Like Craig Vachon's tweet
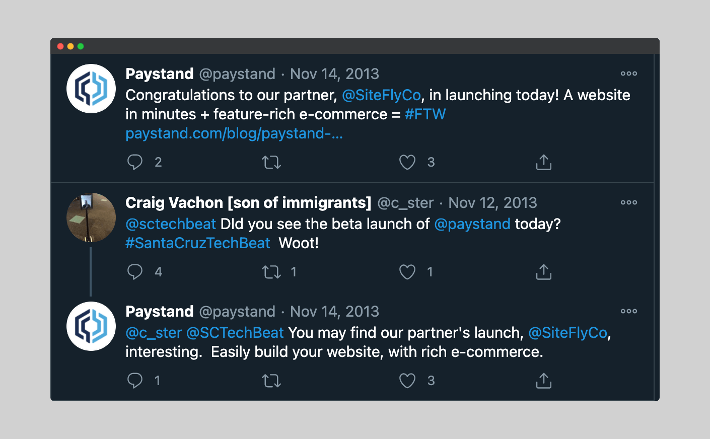The height and width of the screenshot is (439, 710). tap(407, 272)
